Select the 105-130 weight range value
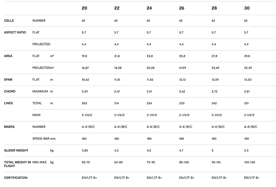This screenshot has height=187, width=276. pyautogui.click(x=250, y=162)
